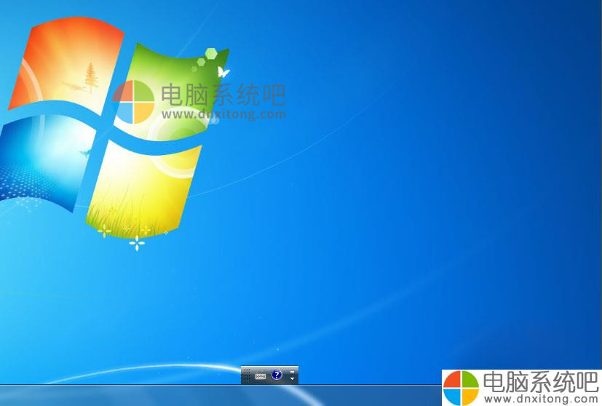The image size is (602, 406).
Task: Minimize the floating language bar
Action: tap(292, 372)
